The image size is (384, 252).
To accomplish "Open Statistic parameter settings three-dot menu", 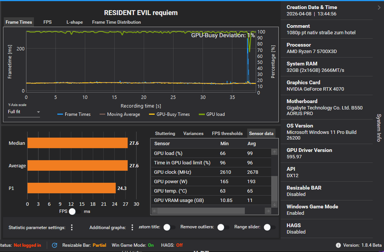I will tap(72, 228).
